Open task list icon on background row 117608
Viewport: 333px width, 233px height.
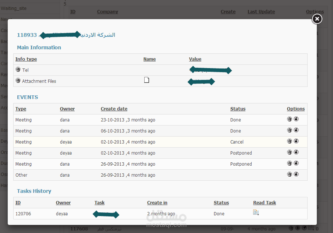(x=311, y=228)
